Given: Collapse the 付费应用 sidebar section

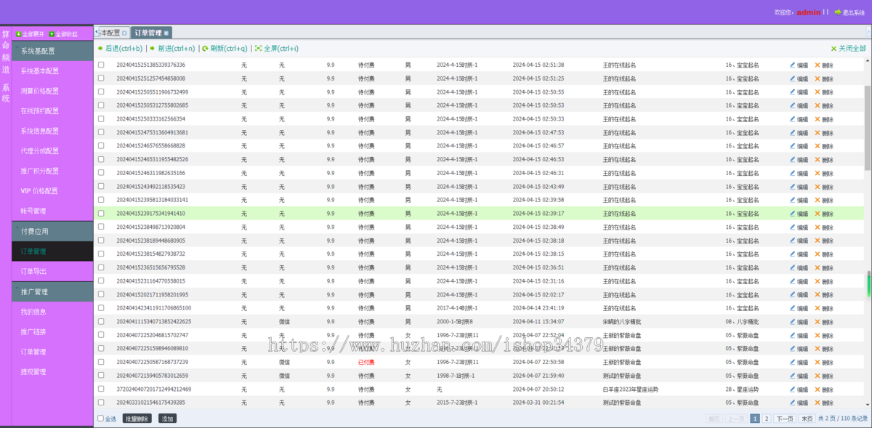Looking at the screenshot, I should pos(52,231).
